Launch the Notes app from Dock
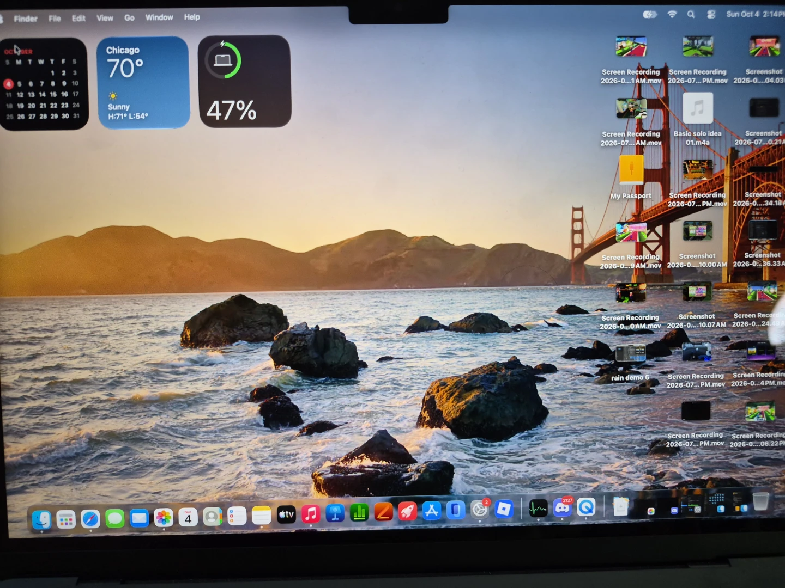The height and width of the screenshot is (588, 785). [262, 515]
